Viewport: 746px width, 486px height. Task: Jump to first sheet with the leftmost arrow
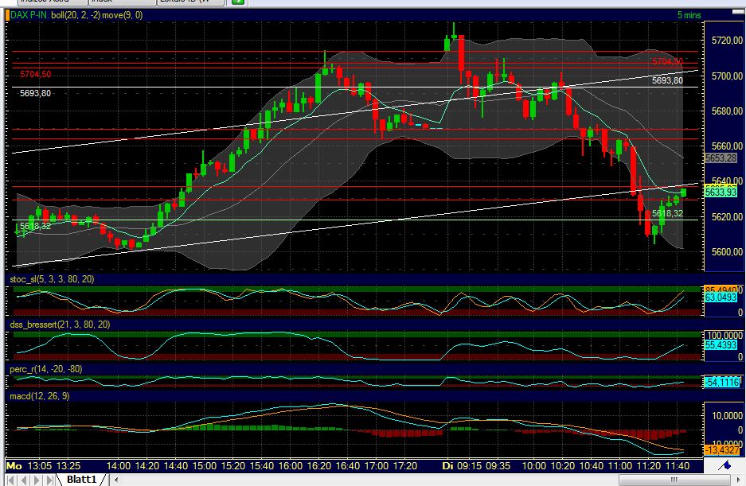tap(10, 480)
